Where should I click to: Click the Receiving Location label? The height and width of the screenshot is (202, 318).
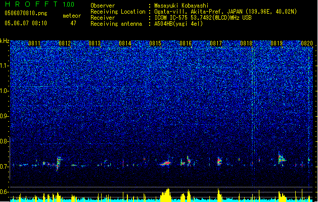click(118, 12)
